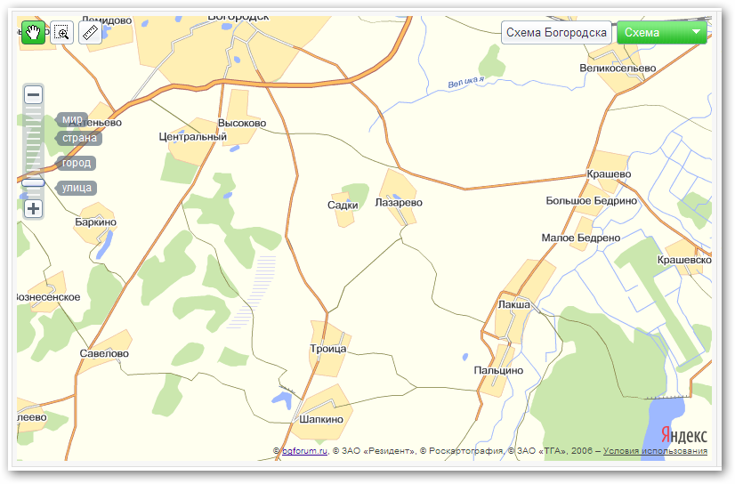Activate the zoom-to-area magnifier tool
735x484 pixels.
click(x=61, y=33)
